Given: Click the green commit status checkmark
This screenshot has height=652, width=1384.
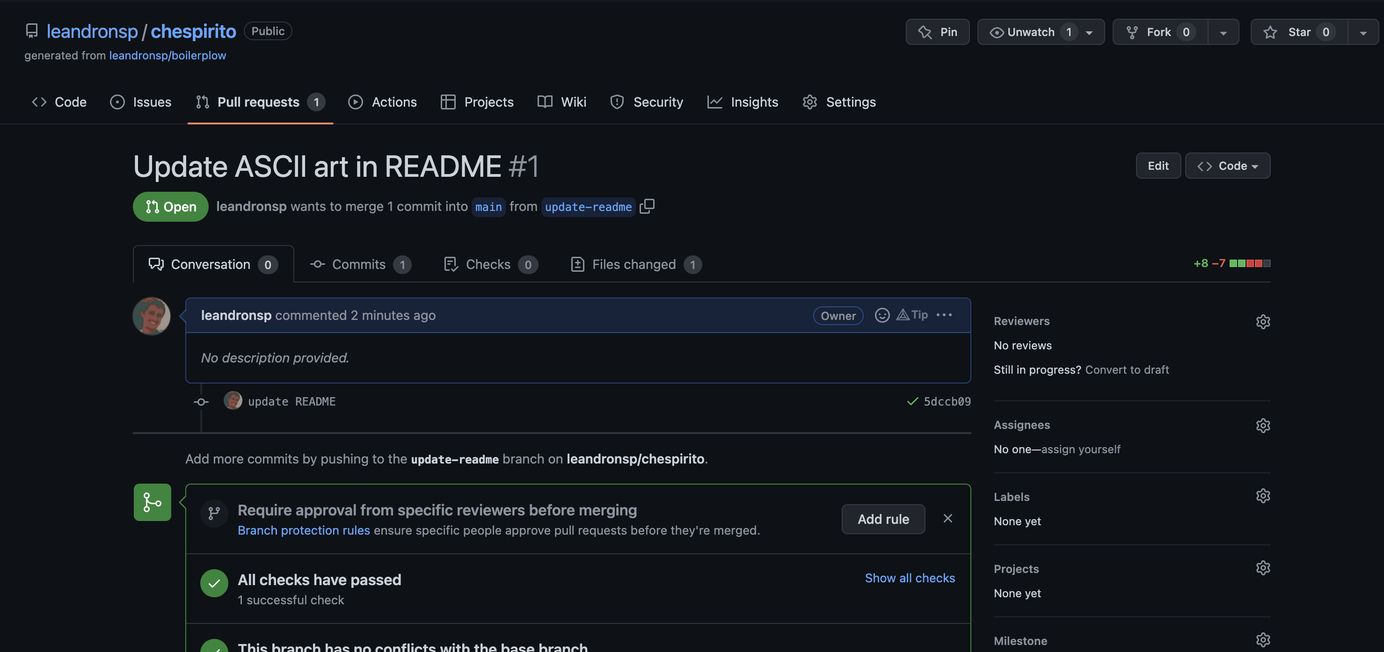Looking at the screenshot, I should tap(912, 401).
